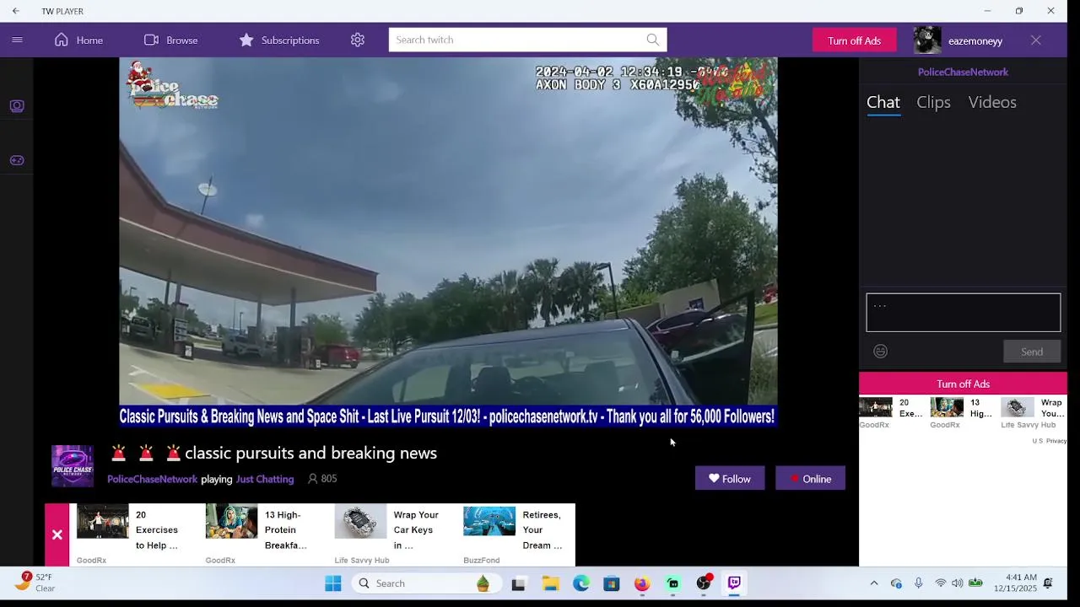Click the microphone icon in the system tray
This screenshot has height=607, width=1080.
918,583
